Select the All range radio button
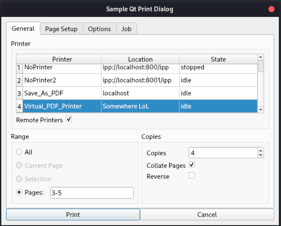 click(19, 152)
